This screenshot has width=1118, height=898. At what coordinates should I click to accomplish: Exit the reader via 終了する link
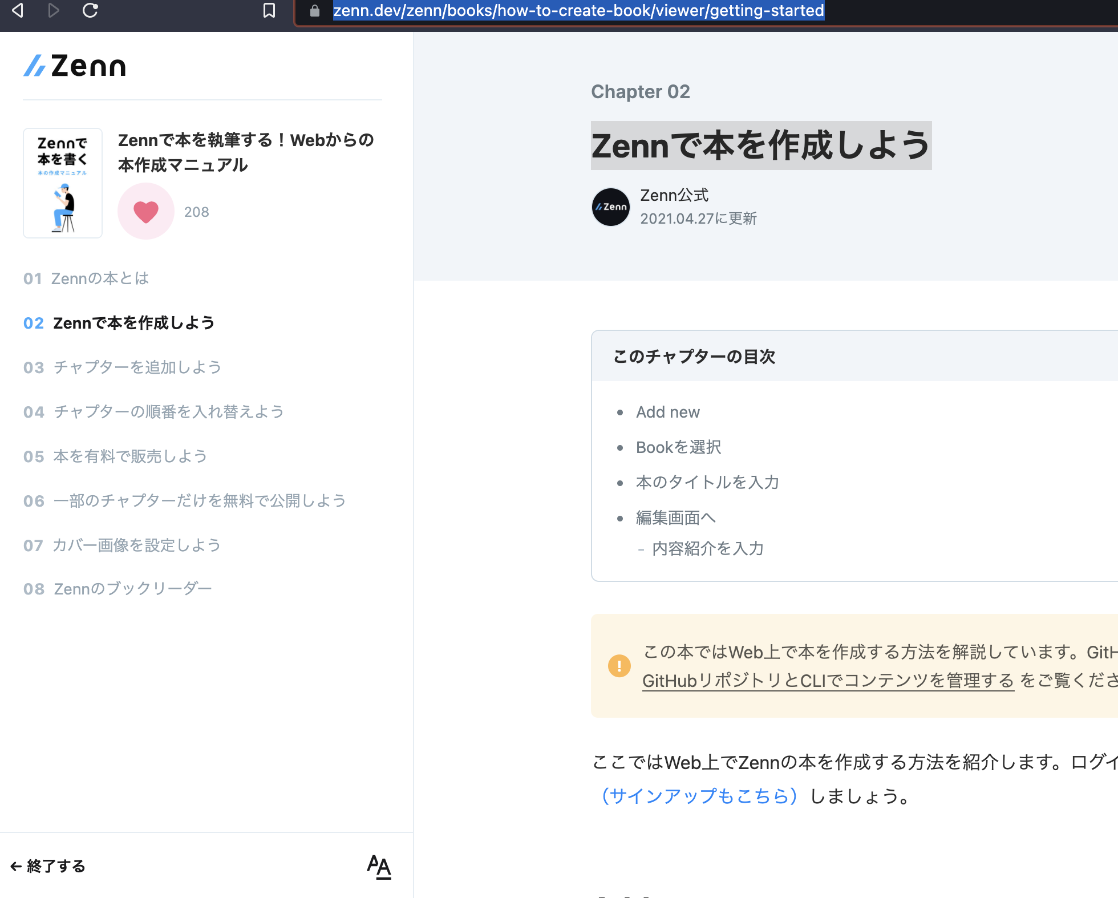tap(48, 865)
